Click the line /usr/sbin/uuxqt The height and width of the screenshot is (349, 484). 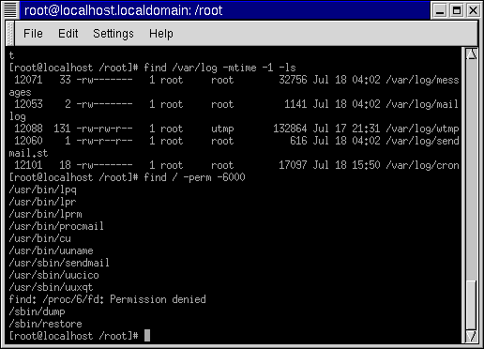pyautogui.click(x=51, y=287)
